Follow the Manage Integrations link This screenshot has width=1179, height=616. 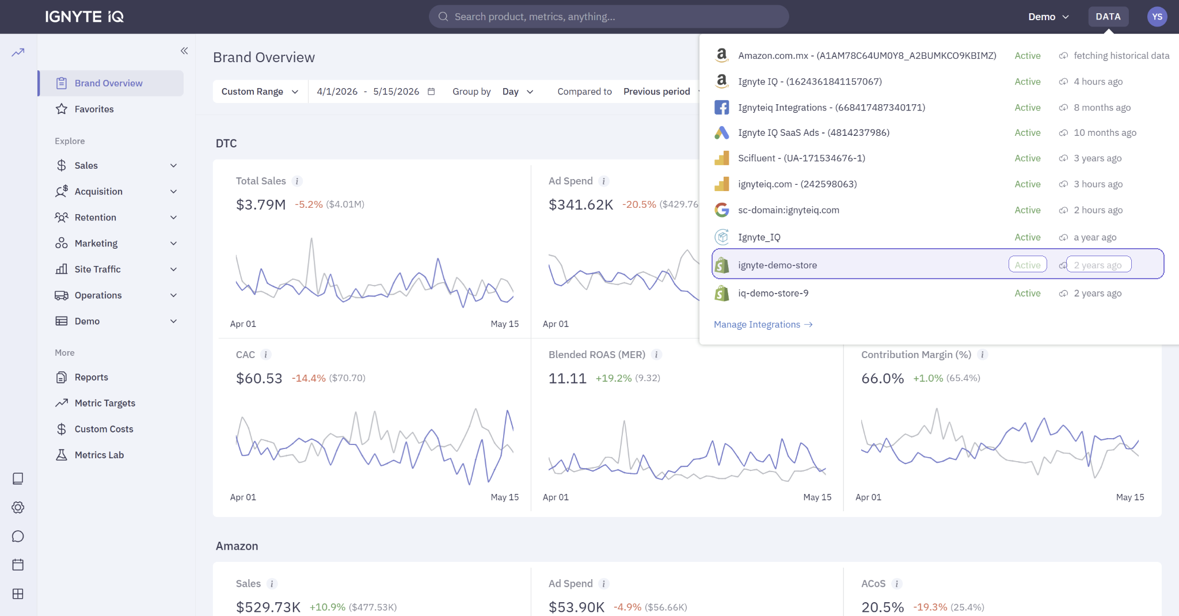point(763,325)
